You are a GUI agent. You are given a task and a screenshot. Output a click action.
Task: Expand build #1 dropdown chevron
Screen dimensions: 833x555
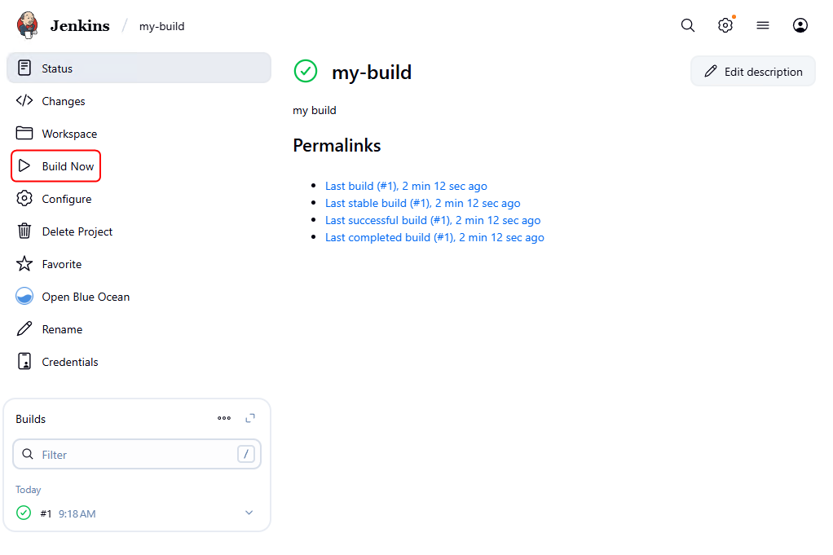pyautogui.click(x=249, y=513)
